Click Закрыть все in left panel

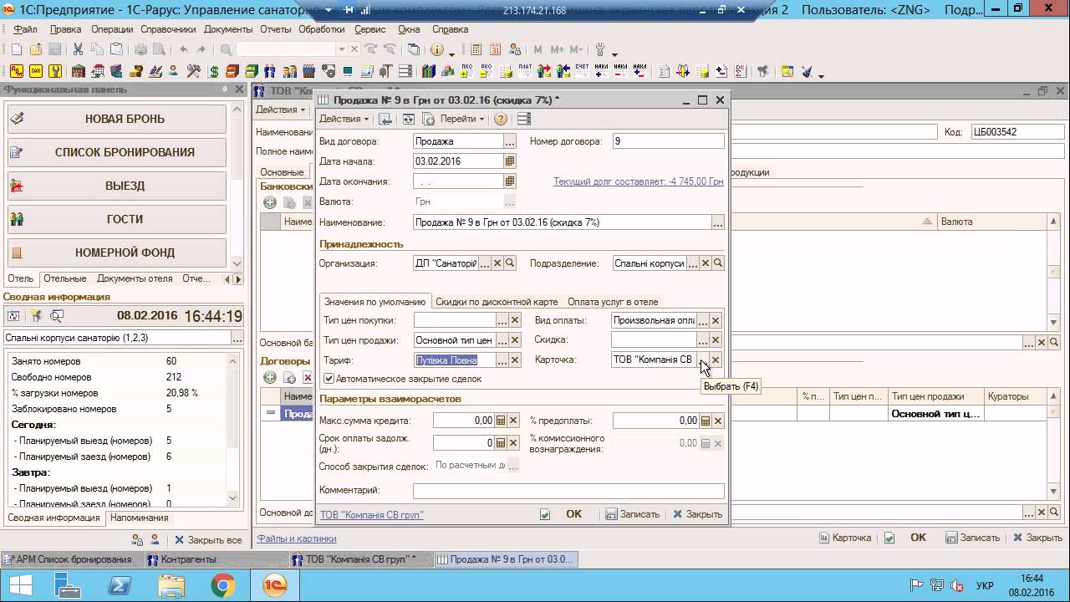click(207, 540)
